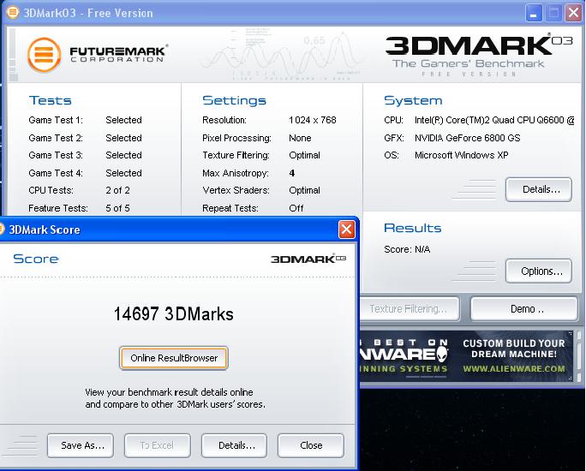Click the GFX NVIDIA GeForce 6800 GS text

point(468,138)
